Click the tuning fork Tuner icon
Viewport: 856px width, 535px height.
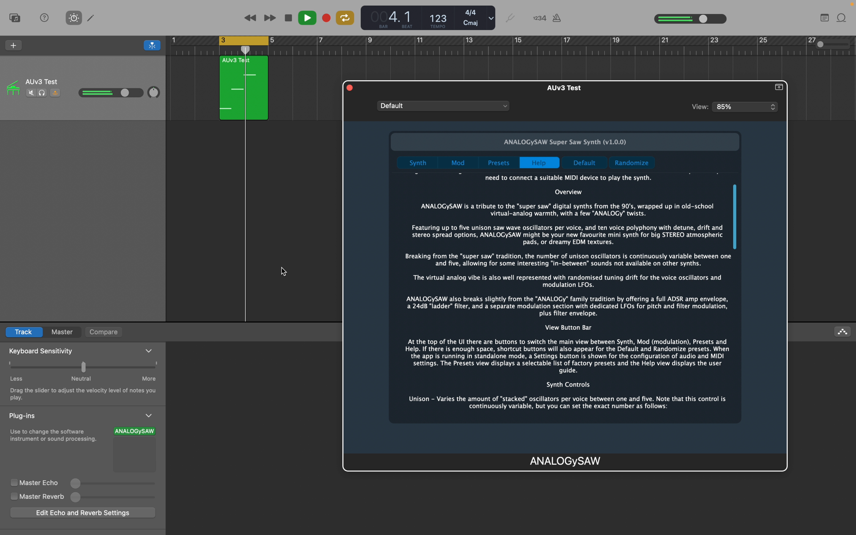[x=510, y=18]
